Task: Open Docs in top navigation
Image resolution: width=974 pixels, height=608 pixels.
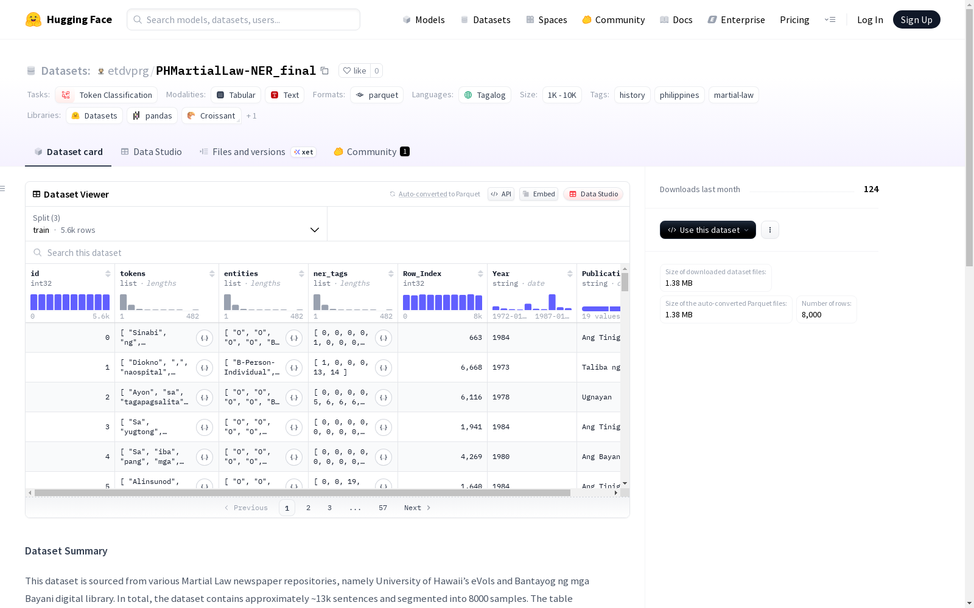Action: pos(676,19)
